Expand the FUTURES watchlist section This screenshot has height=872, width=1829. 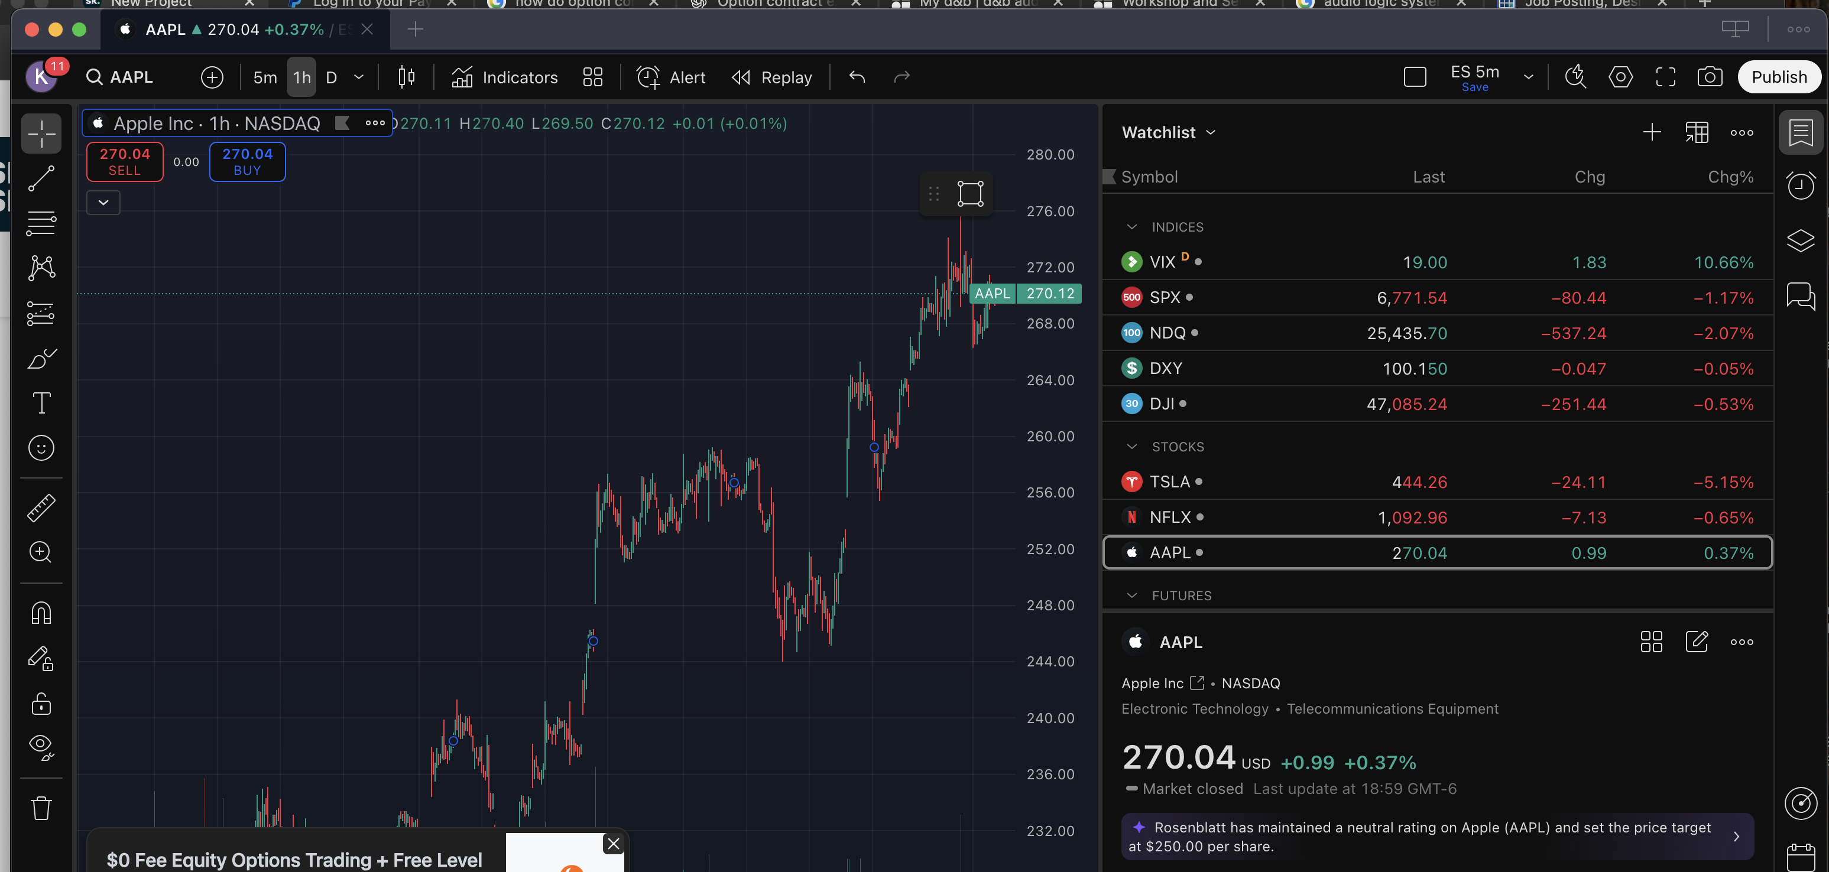point(1132,596)
